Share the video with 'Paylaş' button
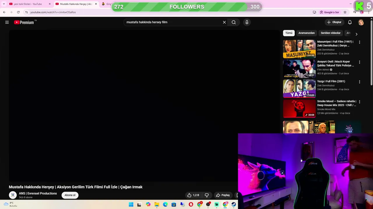 click(223, 195)
